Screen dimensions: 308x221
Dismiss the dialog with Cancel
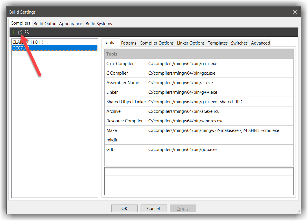pyautogui.click(x=154, y=208)
